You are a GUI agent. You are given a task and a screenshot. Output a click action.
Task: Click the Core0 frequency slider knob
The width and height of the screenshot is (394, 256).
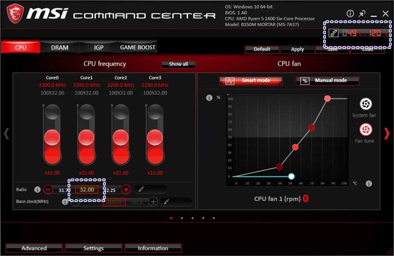52,138
